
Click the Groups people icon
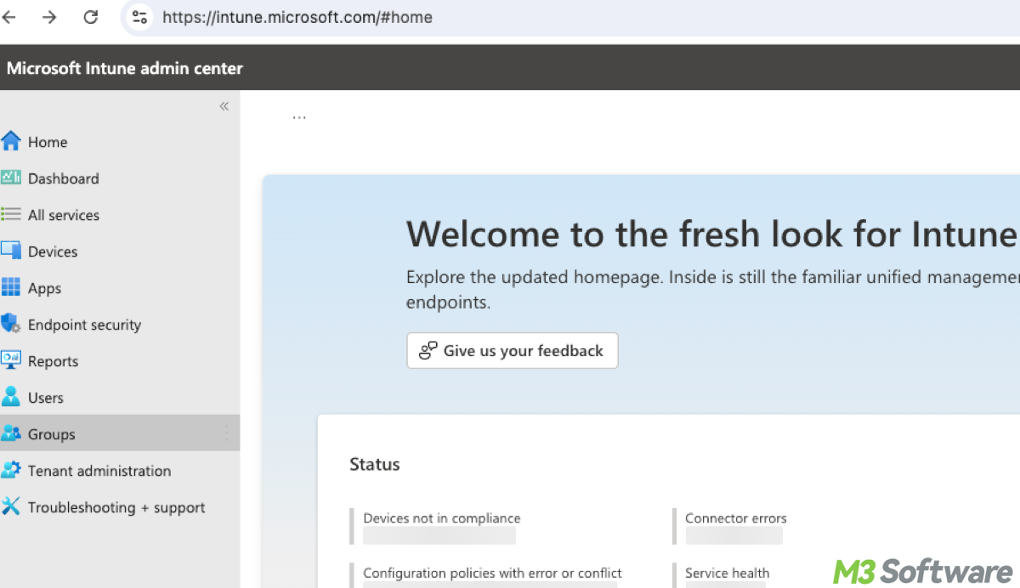click(x=11, y=433)
